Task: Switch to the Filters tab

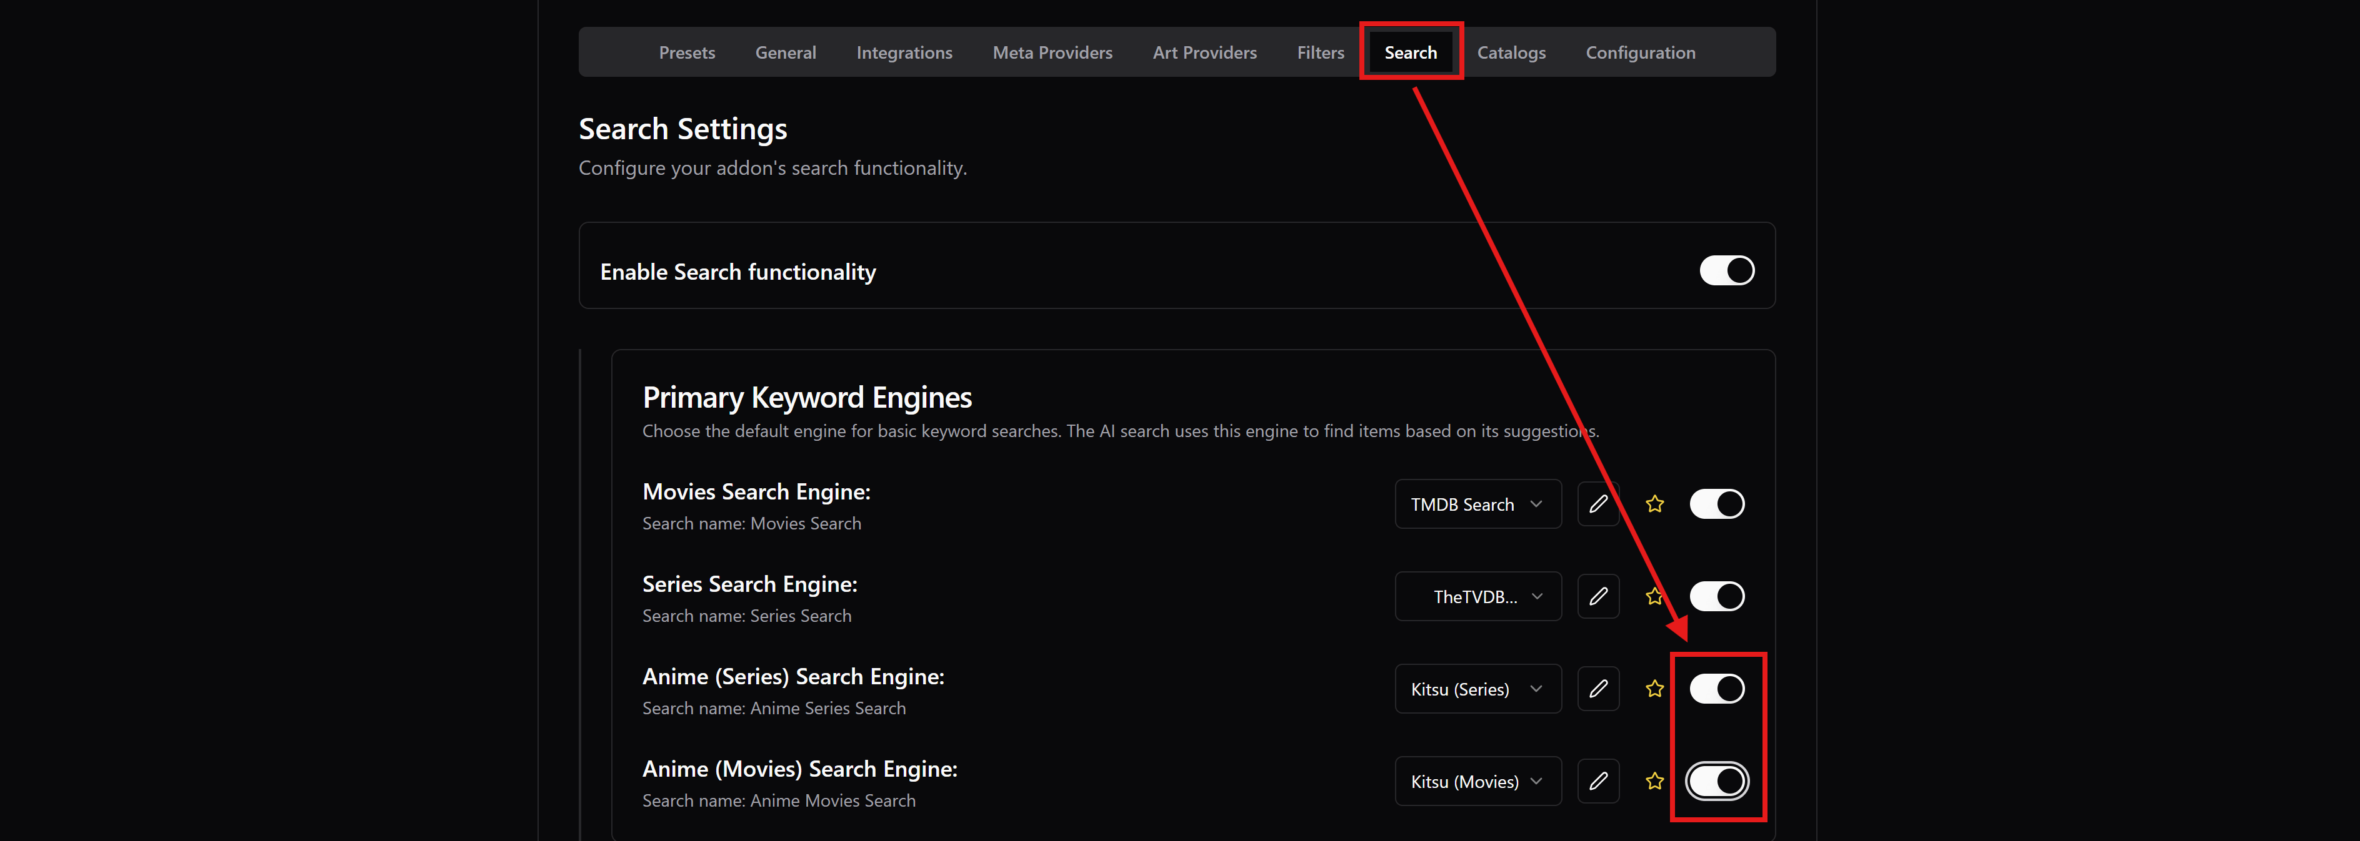Action: 1320,53
